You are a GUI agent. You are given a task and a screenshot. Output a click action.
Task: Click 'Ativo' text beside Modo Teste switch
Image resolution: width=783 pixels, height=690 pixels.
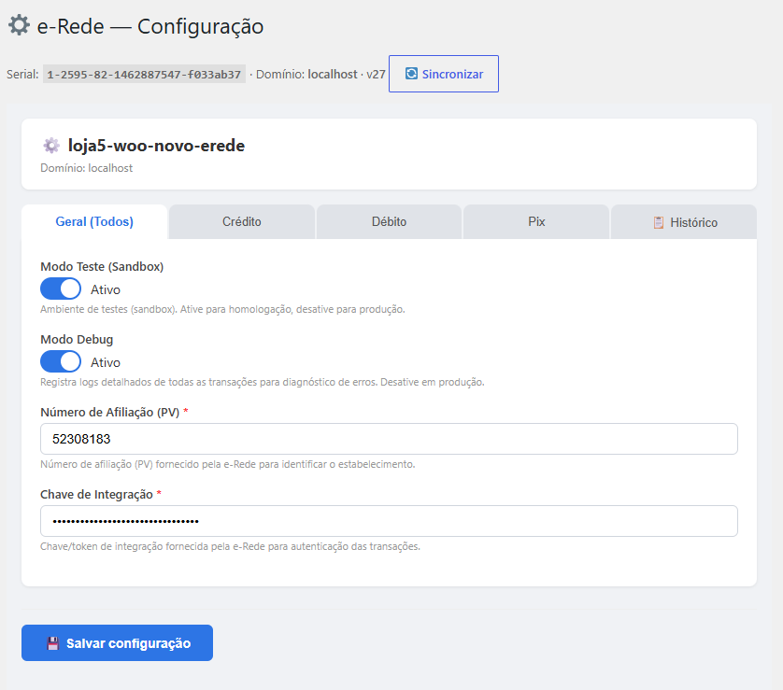[x=106, y=289]
